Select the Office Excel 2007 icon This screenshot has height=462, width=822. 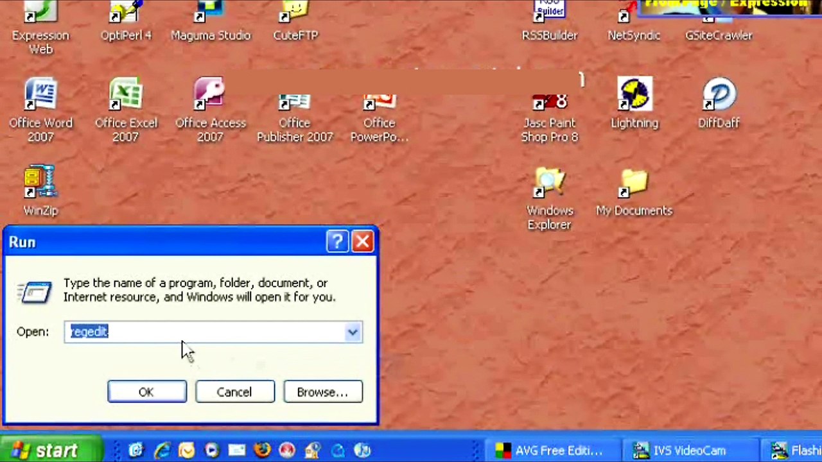(x=126, y=110)
